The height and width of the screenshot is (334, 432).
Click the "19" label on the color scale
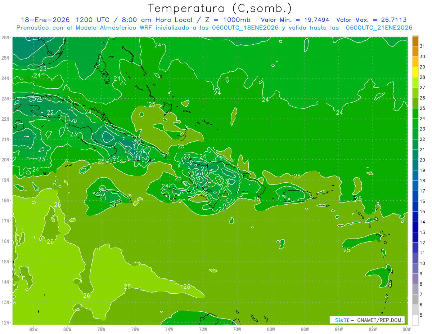pos(422,170)
